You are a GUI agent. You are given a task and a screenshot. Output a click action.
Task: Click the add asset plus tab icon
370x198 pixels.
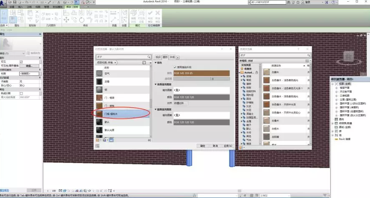point(177,57)
